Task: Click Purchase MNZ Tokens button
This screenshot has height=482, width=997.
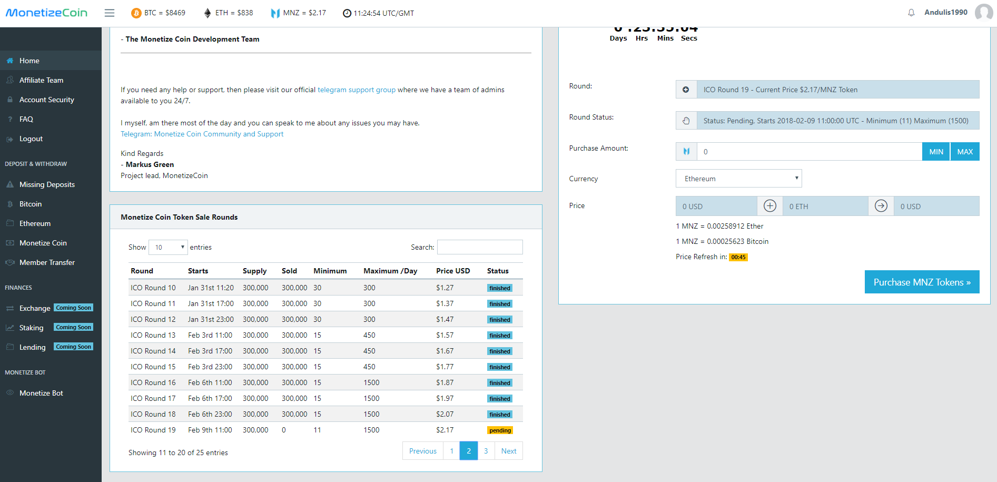Action: tap(922, 282)
